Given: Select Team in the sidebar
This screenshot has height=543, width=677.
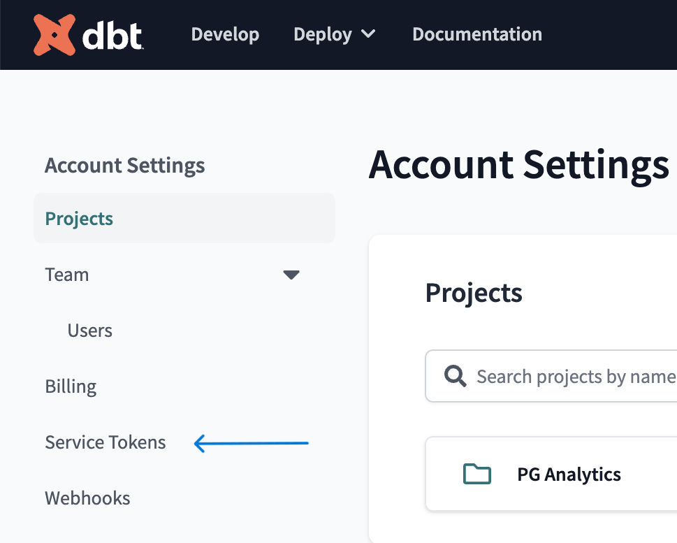Looking at the screenshot, I should 67,275.
